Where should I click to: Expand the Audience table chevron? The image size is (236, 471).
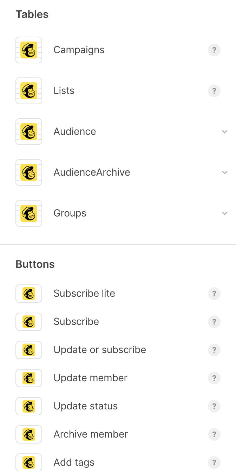[x=225, y=132]
